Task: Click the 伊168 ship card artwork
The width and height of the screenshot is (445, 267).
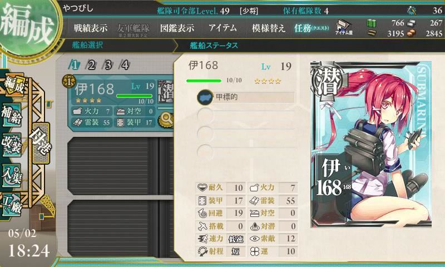Action: pos(371,144)
